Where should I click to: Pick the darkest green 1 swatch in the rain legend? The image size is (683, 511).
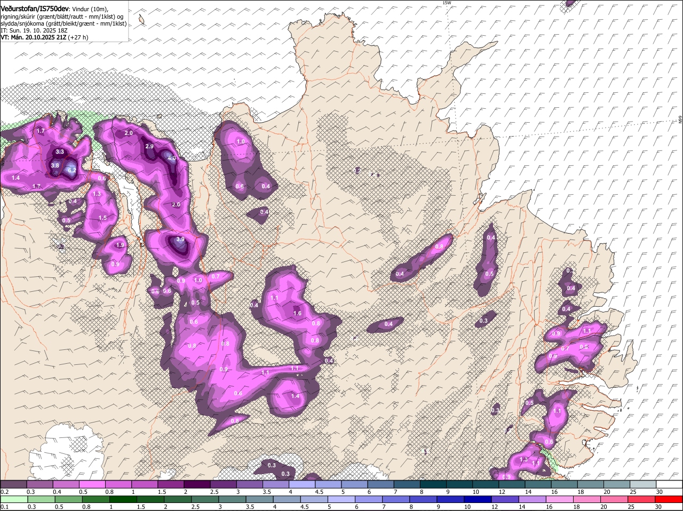pyautogui.click(x=123, y=500)
